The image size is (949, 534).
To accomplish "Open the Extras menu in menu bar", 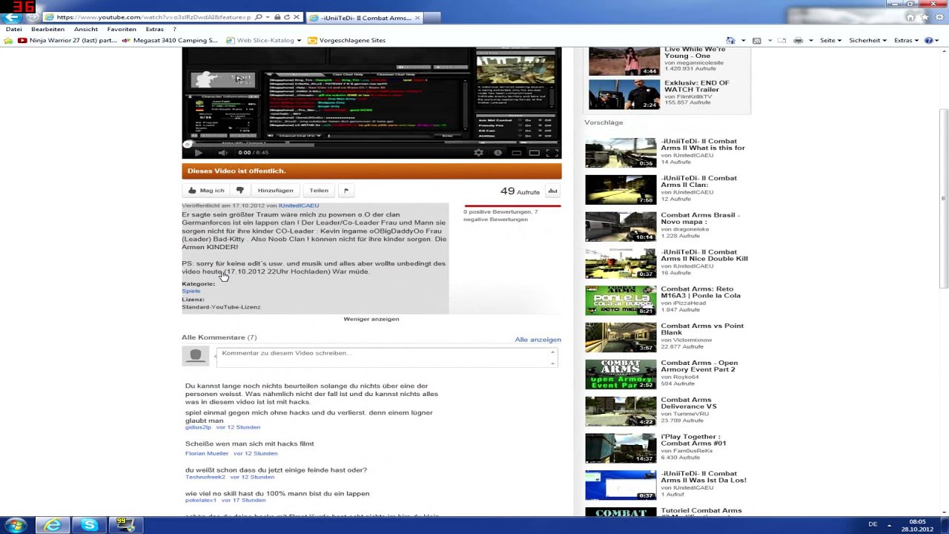I will 154,30.
